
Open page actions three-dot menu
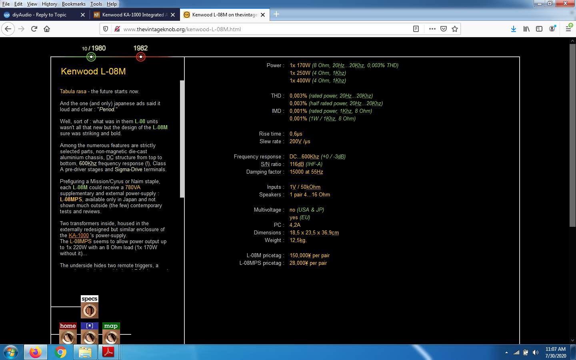click(x=432, y=29)
